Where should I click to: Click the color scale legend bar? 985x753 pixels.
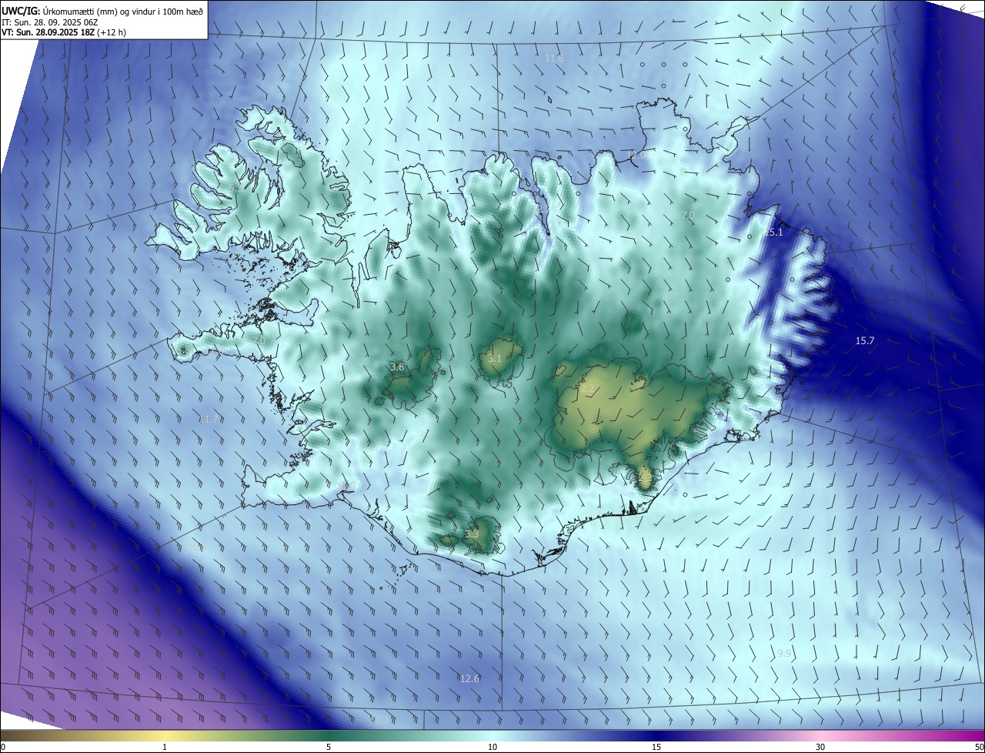tap(492, 735)
